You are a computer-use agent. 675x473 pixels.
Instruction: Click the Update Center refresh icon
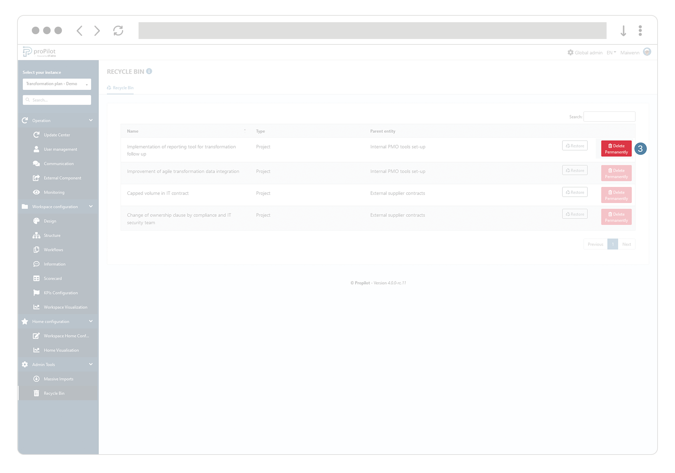[x=36, y=135]
